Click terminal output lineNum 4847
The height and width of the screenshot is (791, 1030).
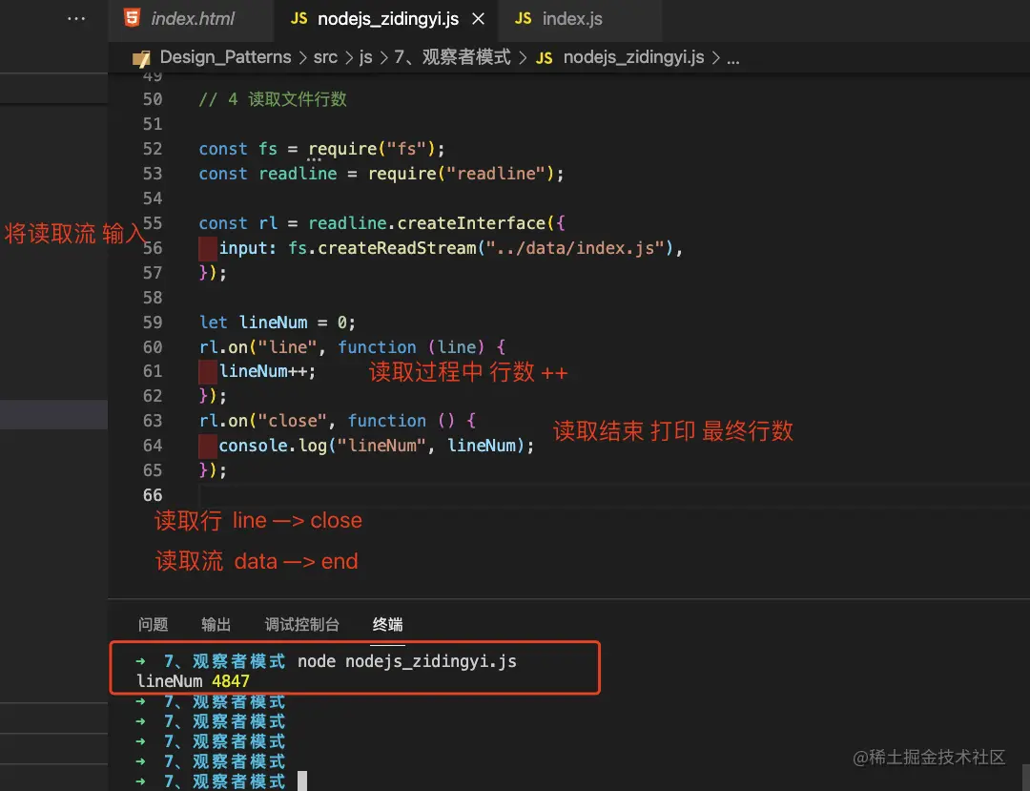coord(193,680)
